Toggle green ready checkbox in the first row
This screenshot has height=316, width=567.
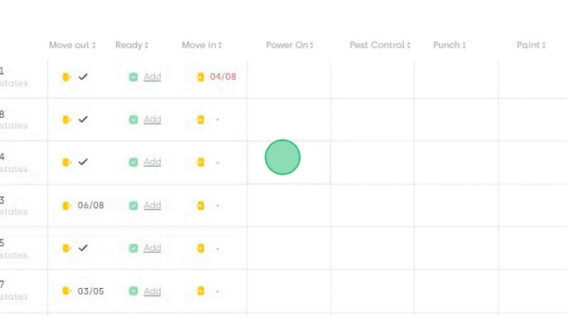point(134,77)
